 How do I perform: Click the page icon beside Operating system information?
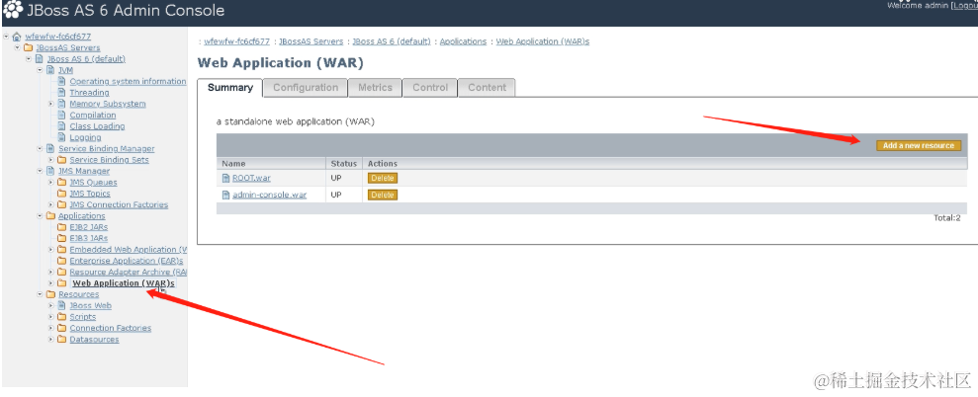pos(61,82)
